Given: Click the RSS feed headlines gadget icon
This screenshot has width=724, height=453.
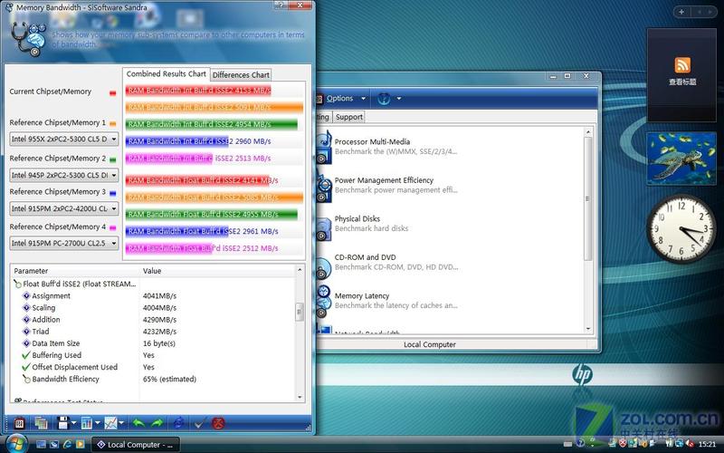Looking at the screenshot, I should [682, 65].
